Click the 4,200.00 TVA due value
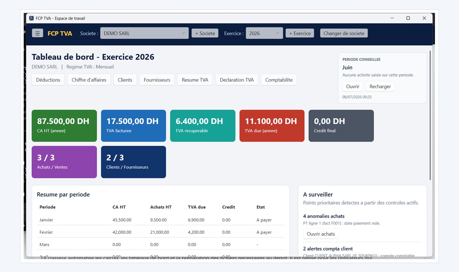 pos(196,232)
